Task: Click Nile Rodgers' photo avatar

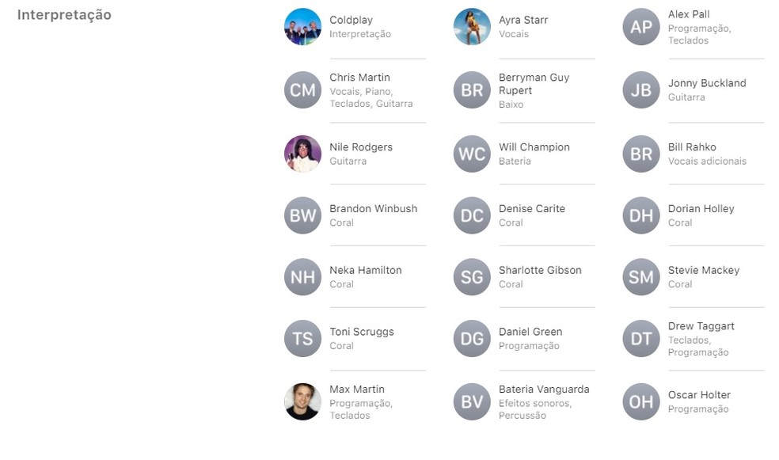Action: coord(302,154)
